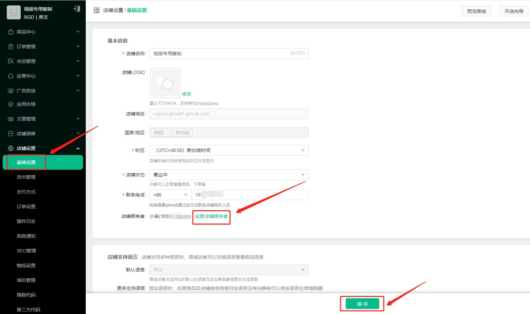Collapse the 店铺设置 sidebar section
Image resolution: width=530 pixels, height=314 pixels.
78,148
